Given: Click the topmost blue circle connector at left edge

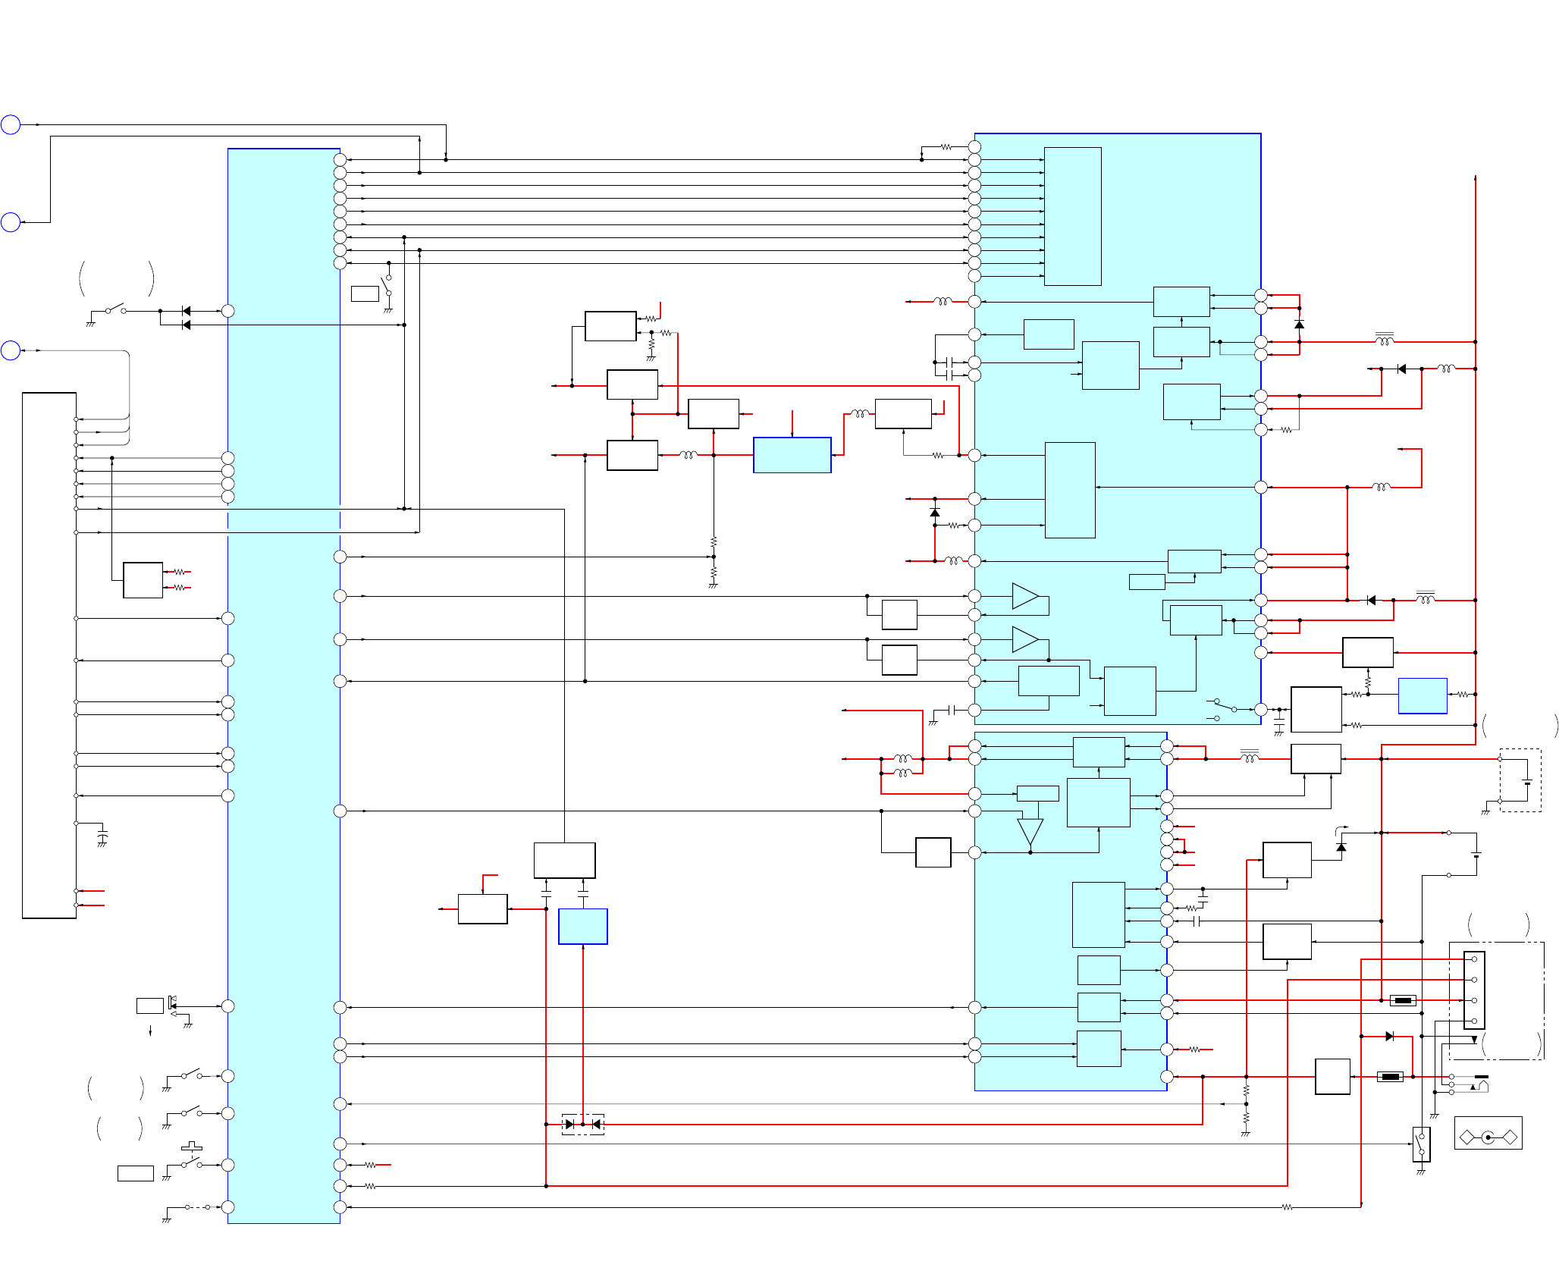Looking at the screenshot, I should (11, 124).
